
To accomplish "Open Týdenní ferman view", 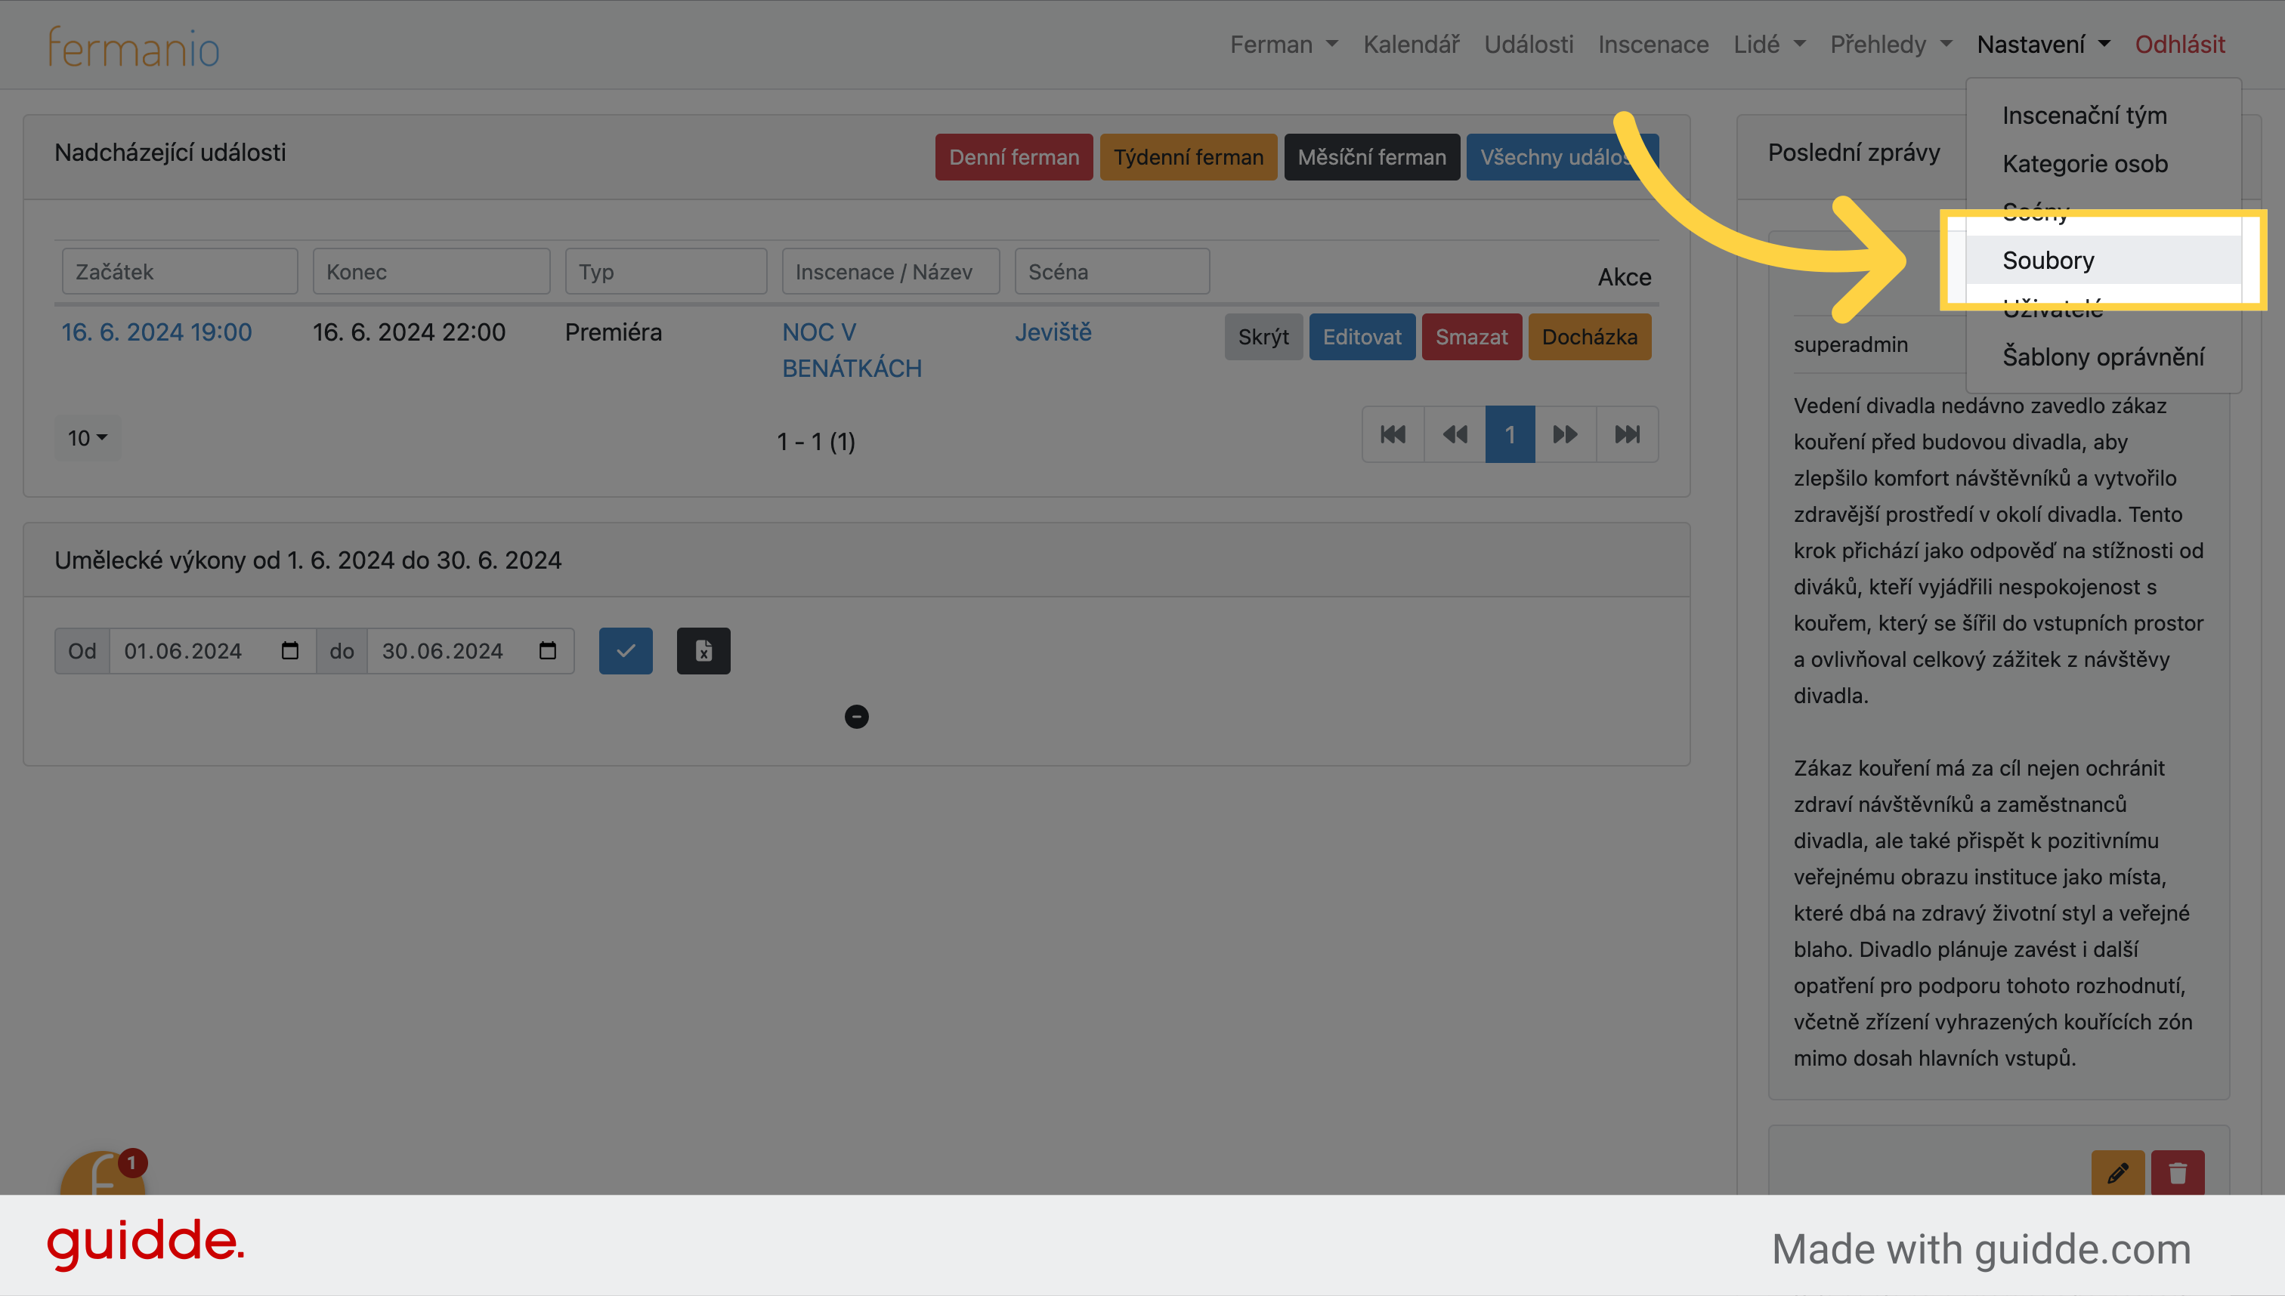I will [x=1188, y=158].
